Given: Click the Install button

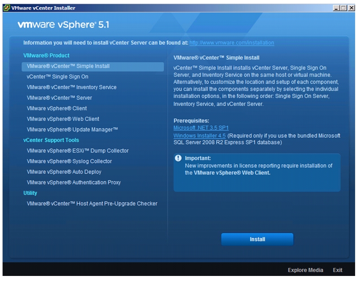Looking at the screenshot, I should [257, 240].
